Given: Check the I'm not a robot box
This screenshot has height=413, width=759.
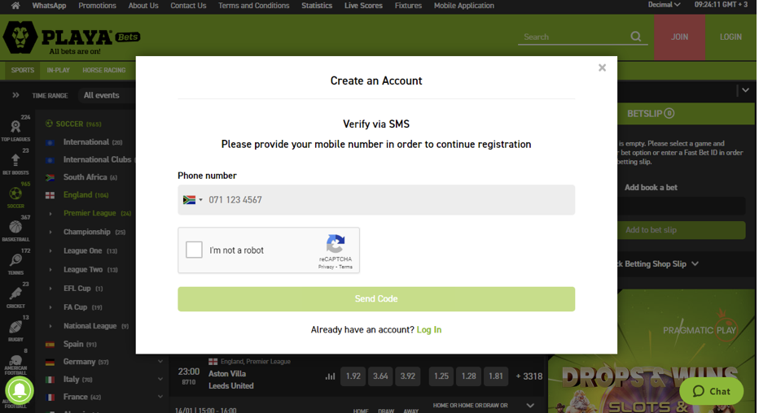Looking at the screenshot, I should pyautogui.click(x=194, y=250).
